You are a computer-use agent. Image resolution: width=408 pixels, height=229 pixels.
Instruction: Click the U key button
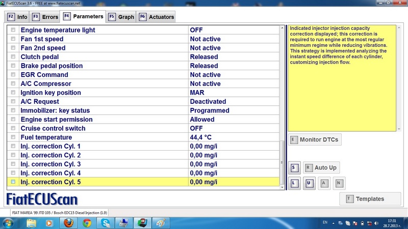point(309,183)
